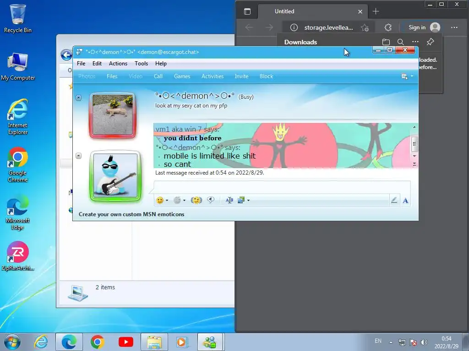Click the clock showing 0:54
This screenshot has height=351, width=469.
pyautogui.click(x=446, y=339)
